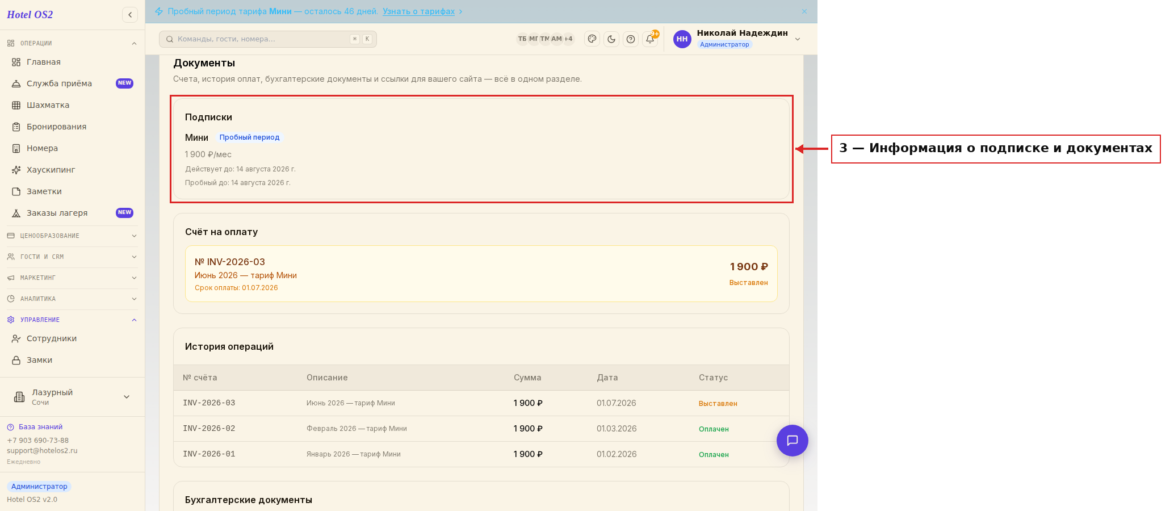Open the color theme palette icon

pyautogui.click(x=592, y=39)
